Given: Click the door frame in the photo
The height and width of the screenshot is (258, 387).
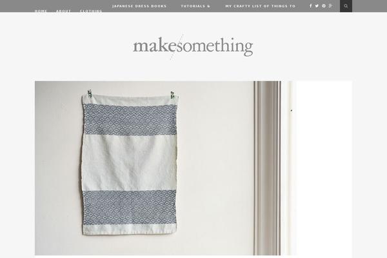Looking at the screenshot, I should coord(267,168).
